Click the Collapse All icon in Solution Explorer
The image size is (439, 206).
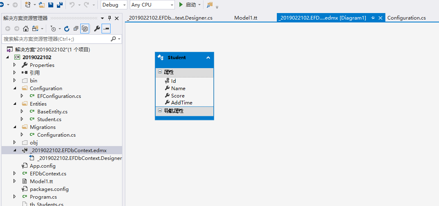pos(76,29)
